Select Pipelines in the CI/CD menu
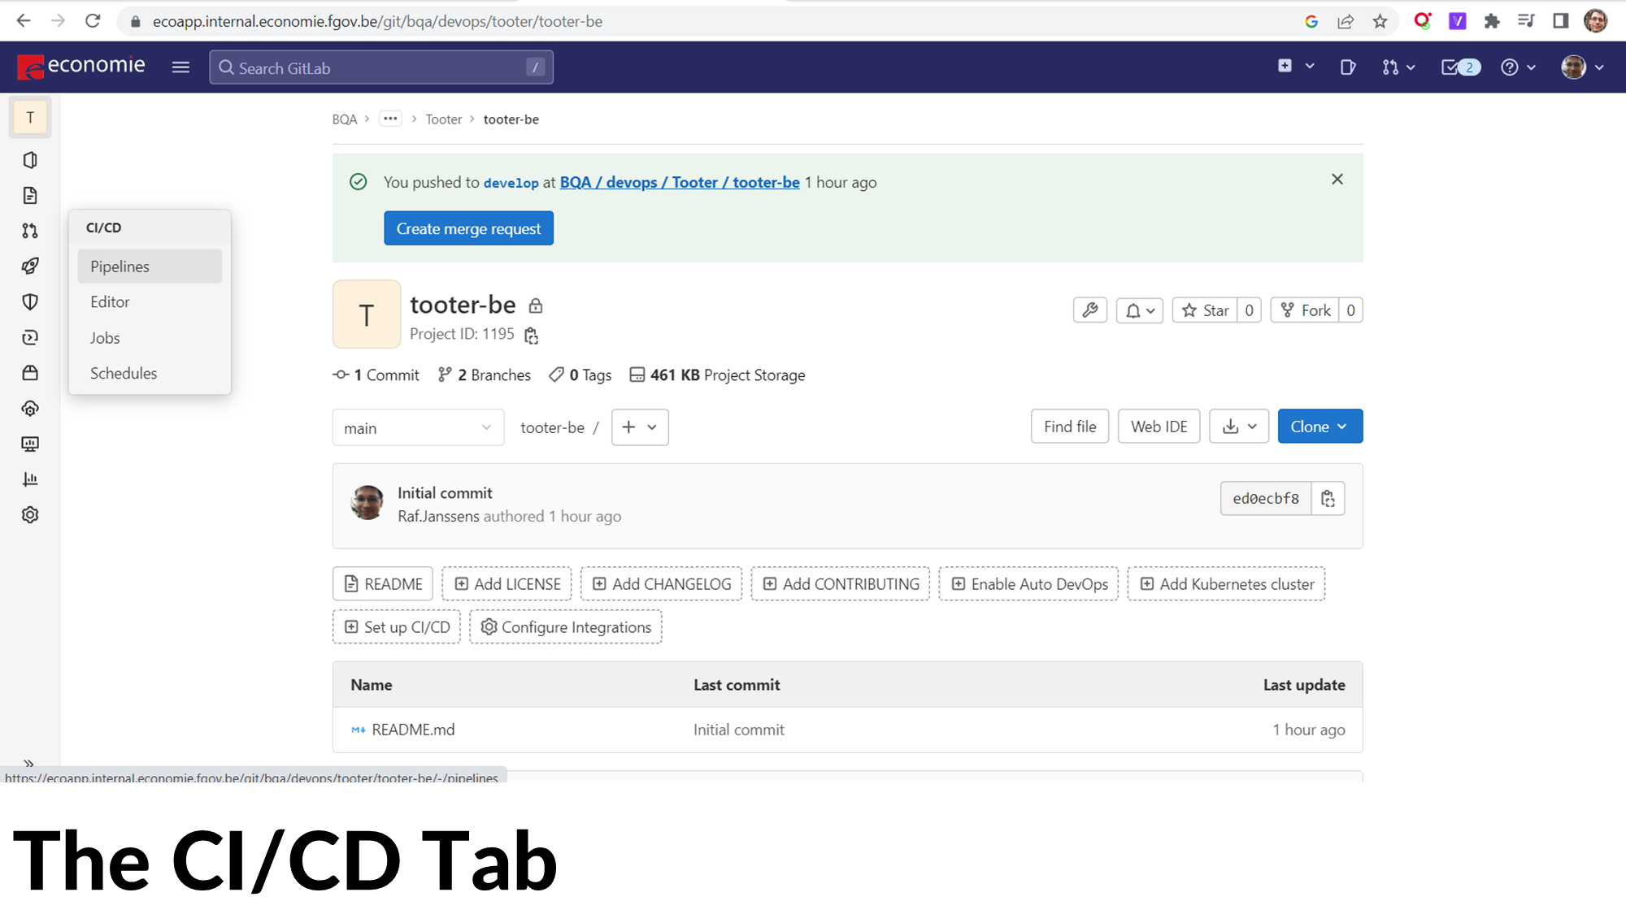This screenshot has height=914, width=1626. coord(120,266)
